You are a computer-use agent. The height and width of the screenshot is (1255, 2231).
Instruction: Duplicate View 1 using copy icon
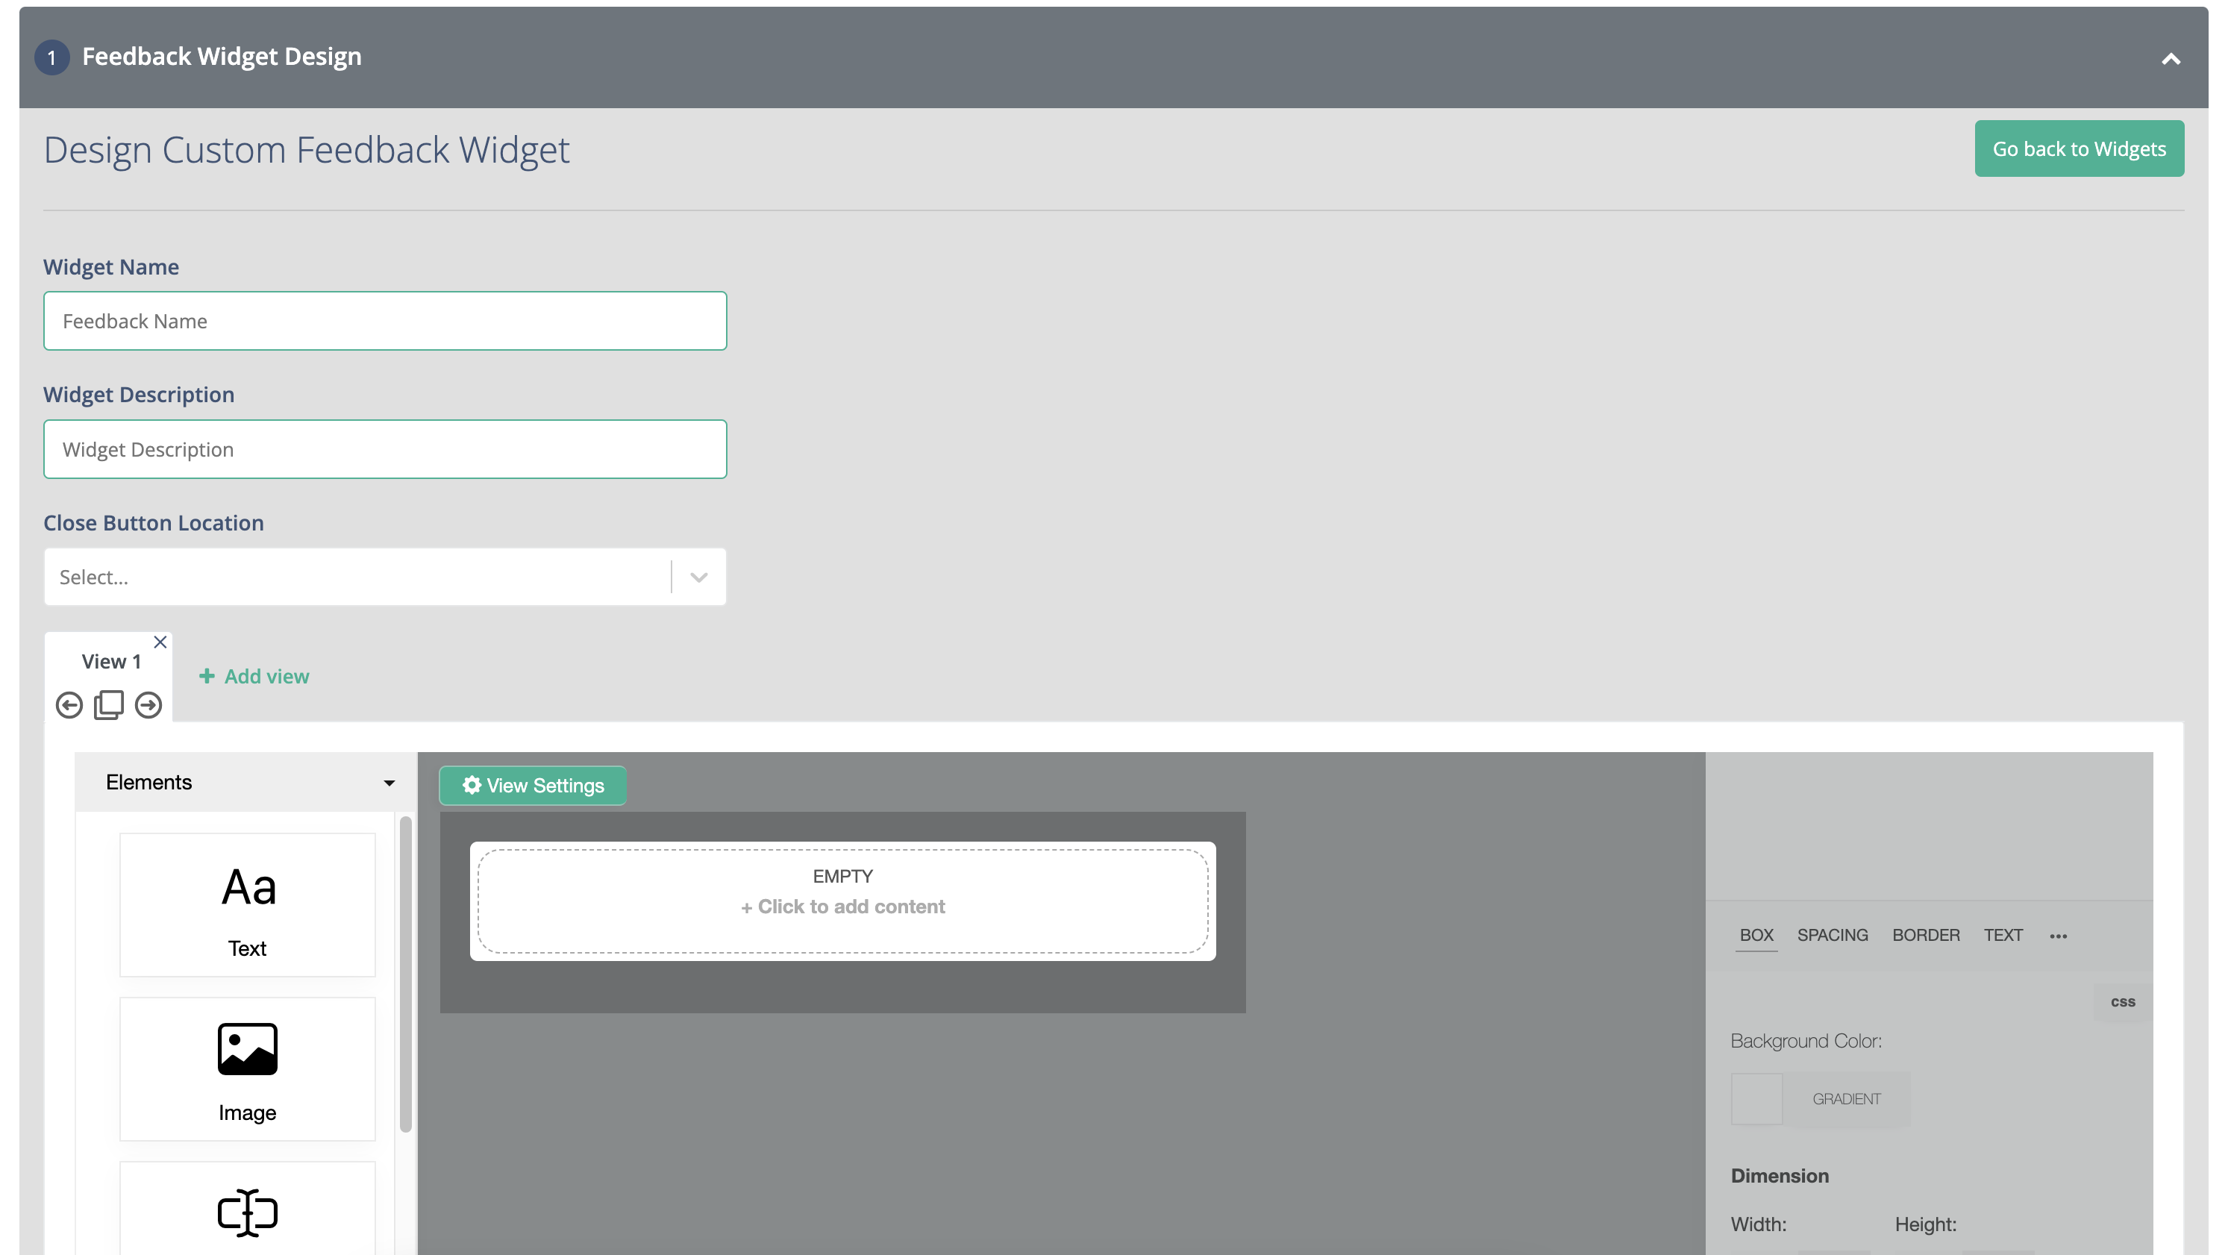pos(109,705)
